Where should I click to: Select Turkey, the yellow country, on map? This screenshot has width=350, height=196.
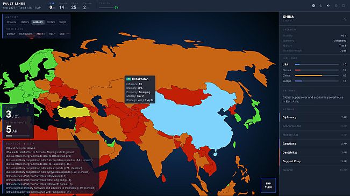[x=74, y=112]
